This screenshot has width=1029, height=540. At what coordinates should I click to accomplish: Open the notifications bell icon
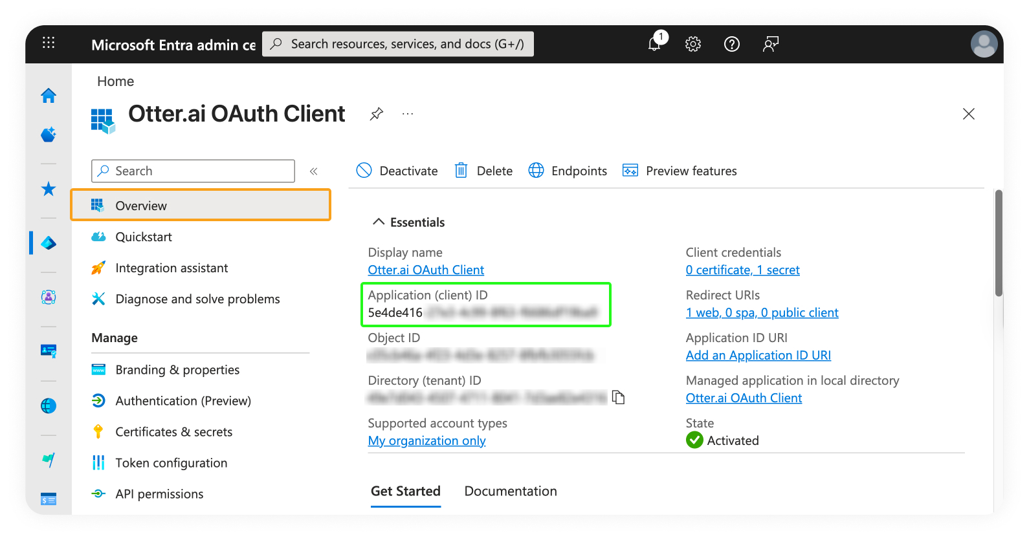tap(655, 44)
